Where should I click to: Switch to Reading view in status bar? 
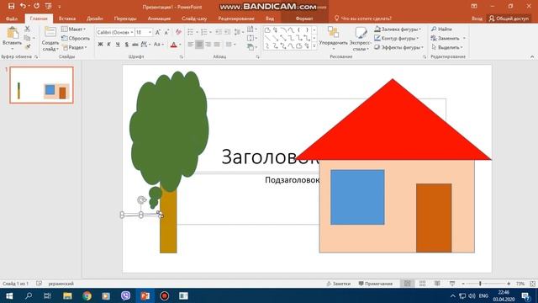(x=437, y=284)
